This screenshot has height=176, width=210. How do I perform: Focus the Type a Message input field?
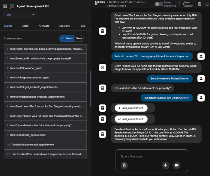pos(151,156)
